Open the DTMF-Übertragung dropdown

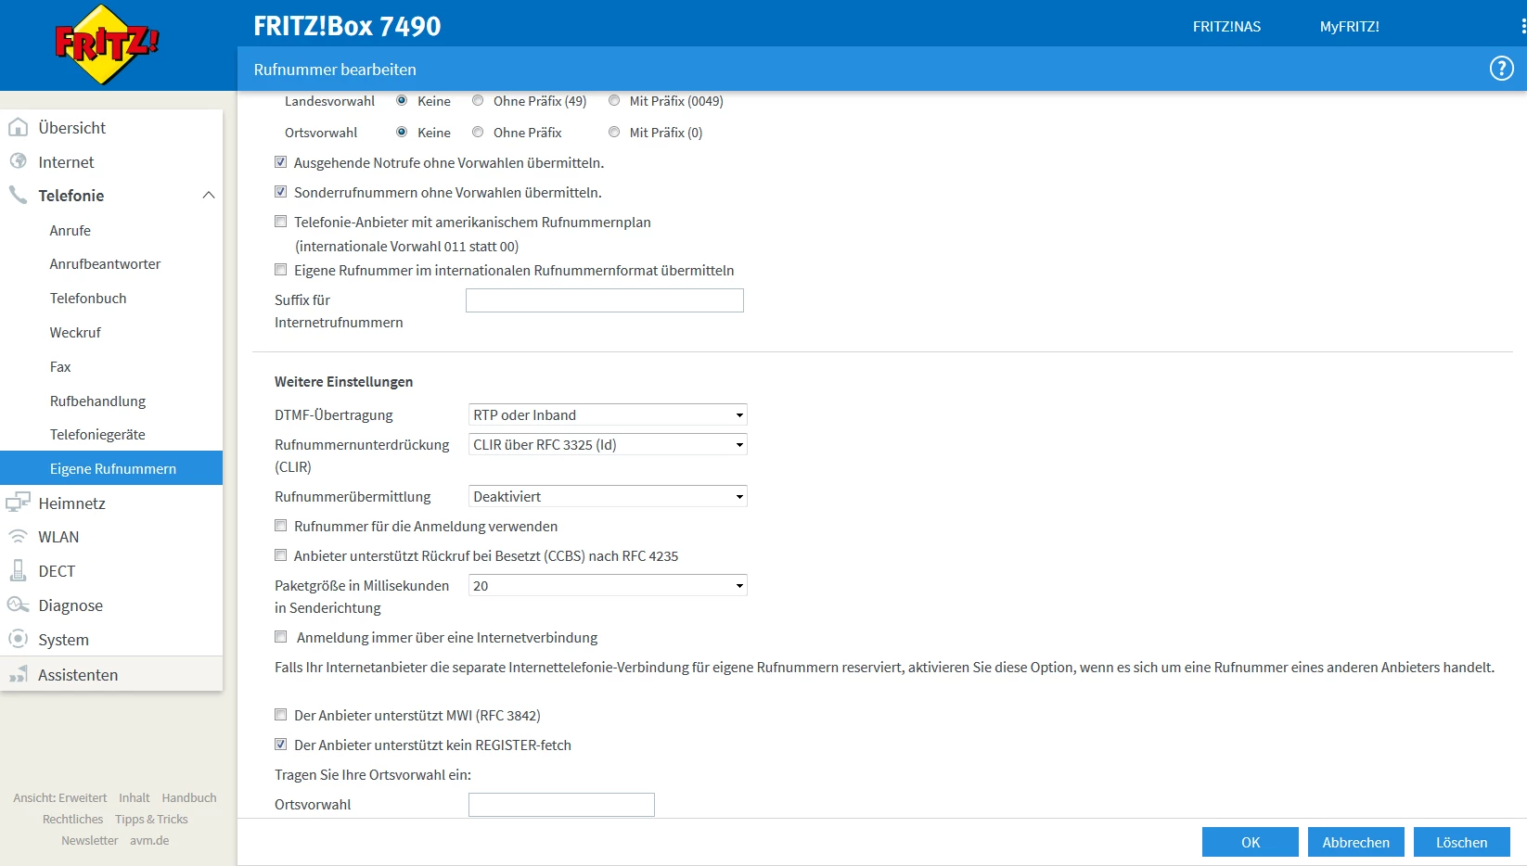coord(608,414)
